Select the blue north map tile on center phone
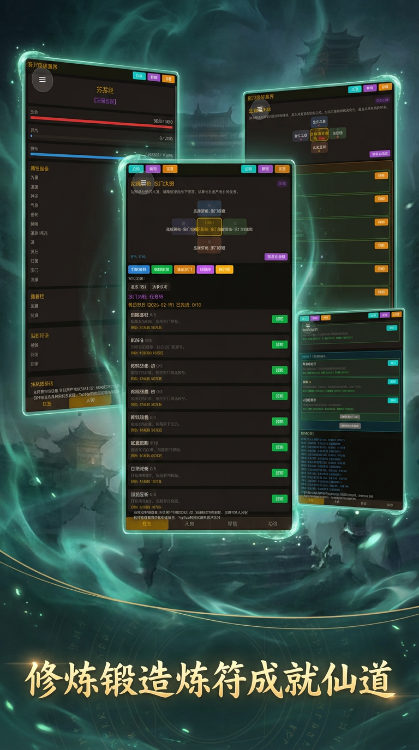 [209, 208]
